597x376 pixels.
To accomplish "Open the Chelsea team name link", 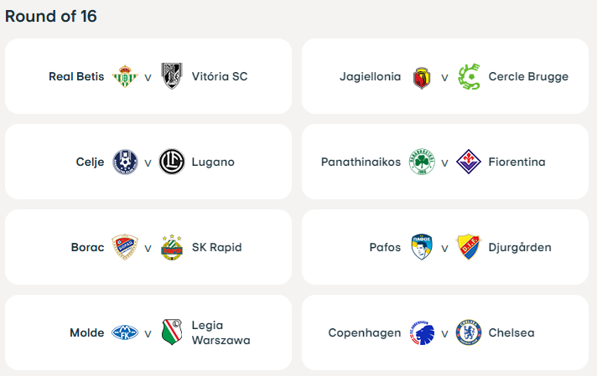I will coord(511,333).
